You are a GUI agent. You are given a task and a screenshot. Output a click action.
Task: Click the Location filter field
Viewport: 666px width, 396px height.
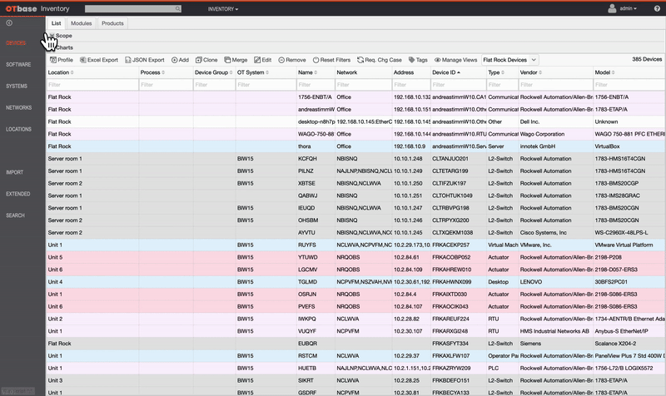point(92,85)
